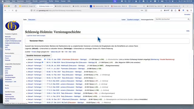
Task: Open the Team-Dashboard sidebar link
Action: tap(10, 39)
